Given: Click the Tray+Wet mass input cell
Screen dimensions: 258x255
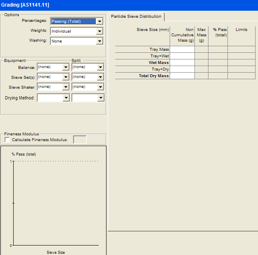Looking at the screenshot, I should 182,56.
